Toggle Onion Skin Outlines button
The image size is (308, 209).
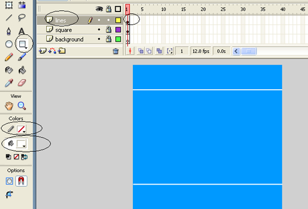pos(149,51)
